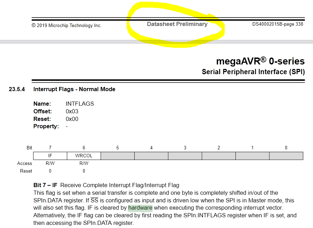Click the 'megaAVR® 0-series' heading
This screenshot has height=228, width=313.
[x=260, y=61]
